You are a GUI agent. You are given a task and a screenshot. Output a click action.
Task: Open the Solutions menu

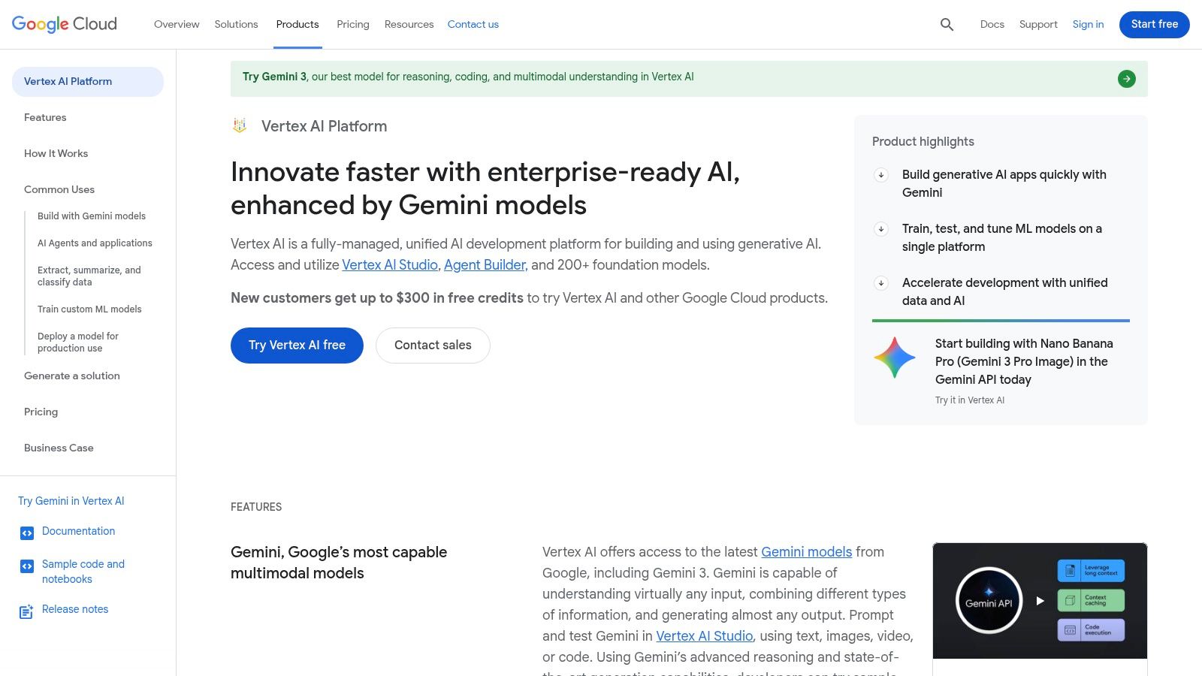coord(236,25)
